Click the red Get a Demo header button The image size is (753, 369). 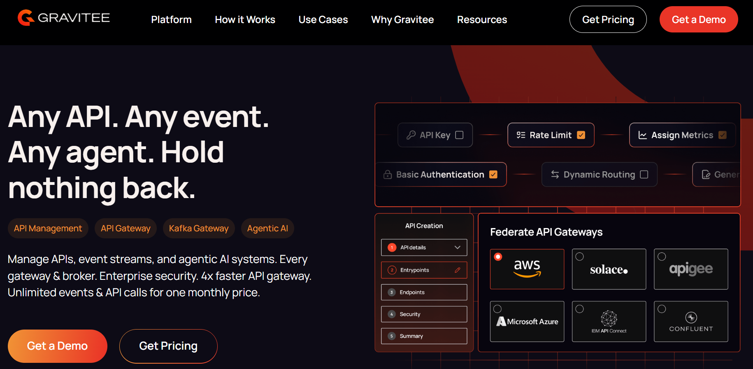click(x=698, y=19)
